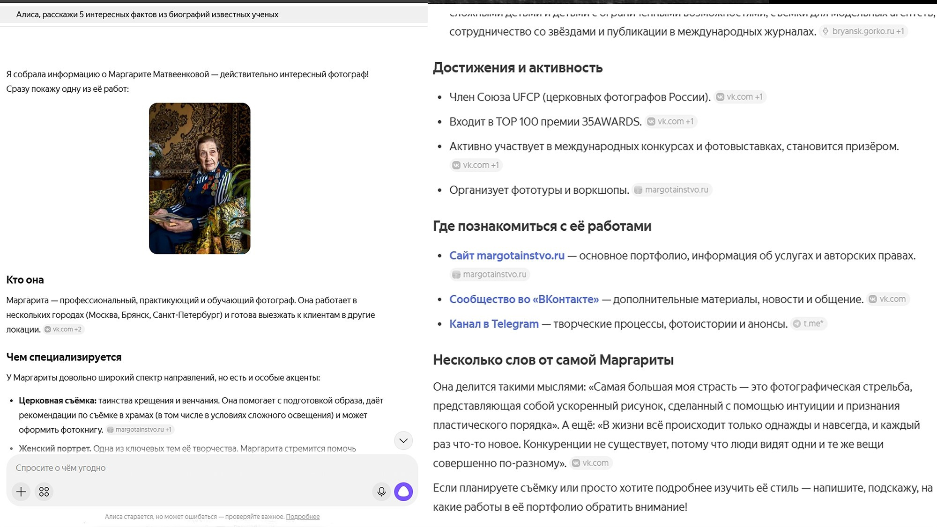Click the heading 'Достижения и активность'

click(x=518, y=68)
